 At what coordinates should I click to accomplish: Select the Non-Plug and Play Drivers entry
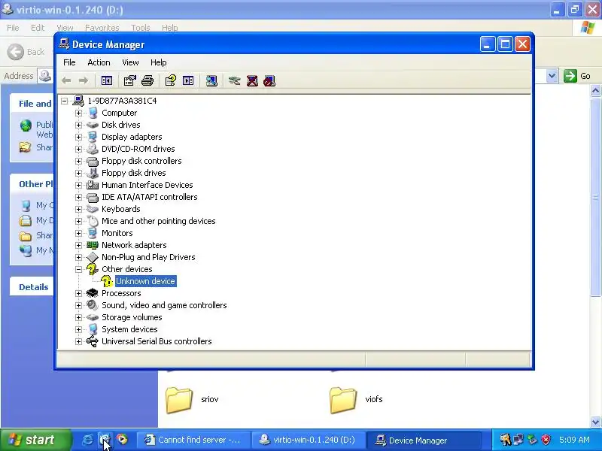pos(148,257)
